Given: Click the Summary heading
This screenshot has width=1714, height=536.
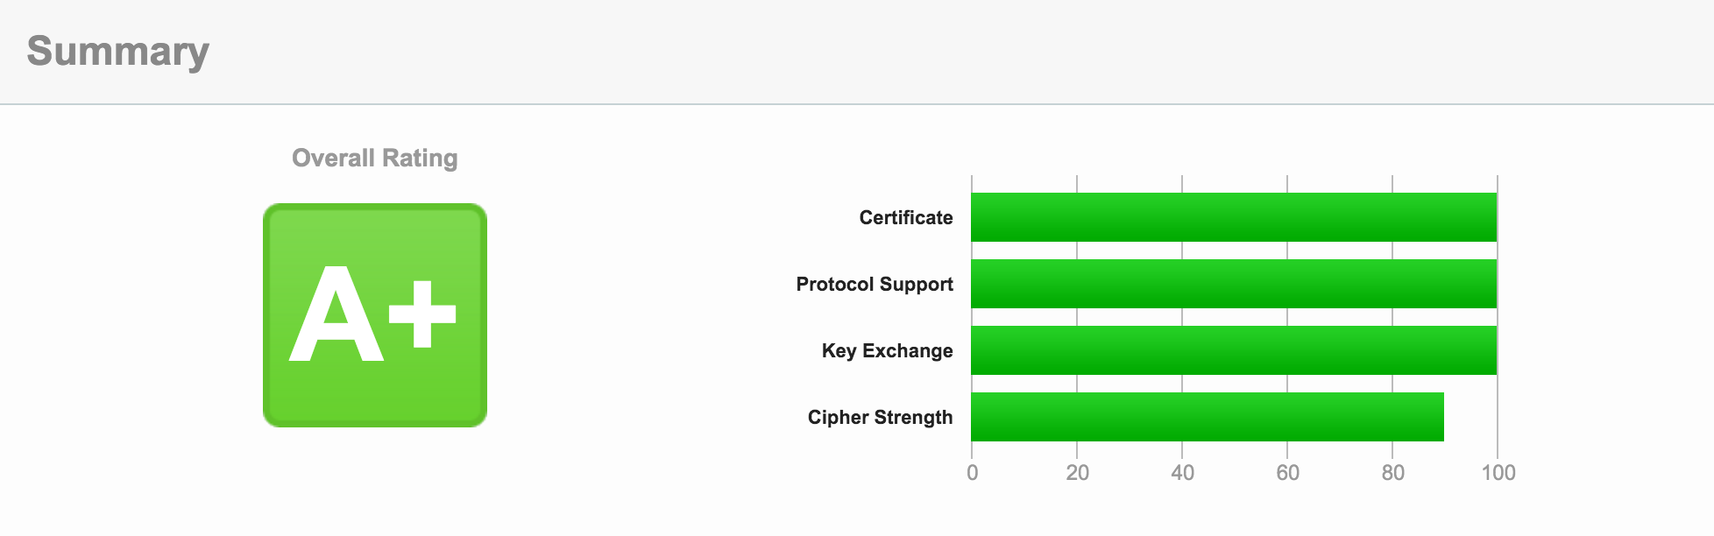Looking at the screenshot, I should [118, 51].
